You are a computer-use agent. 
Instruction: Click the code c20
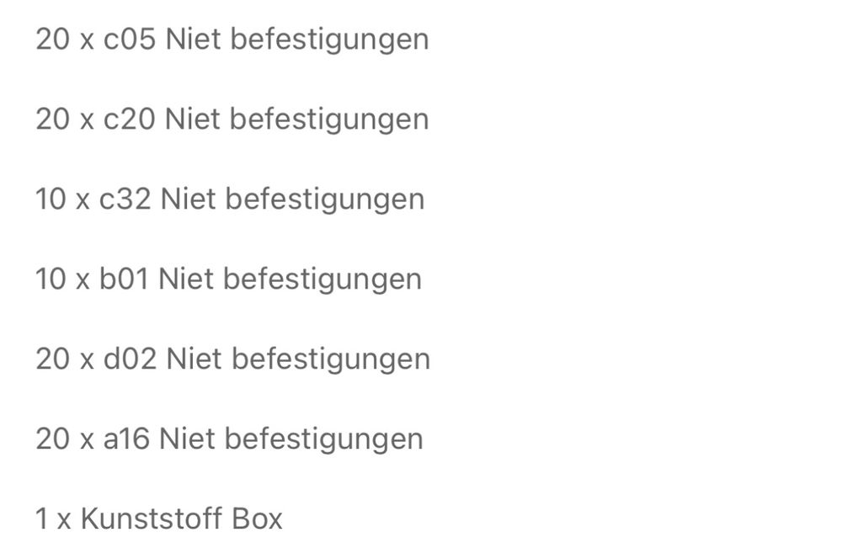pos(129,120)
